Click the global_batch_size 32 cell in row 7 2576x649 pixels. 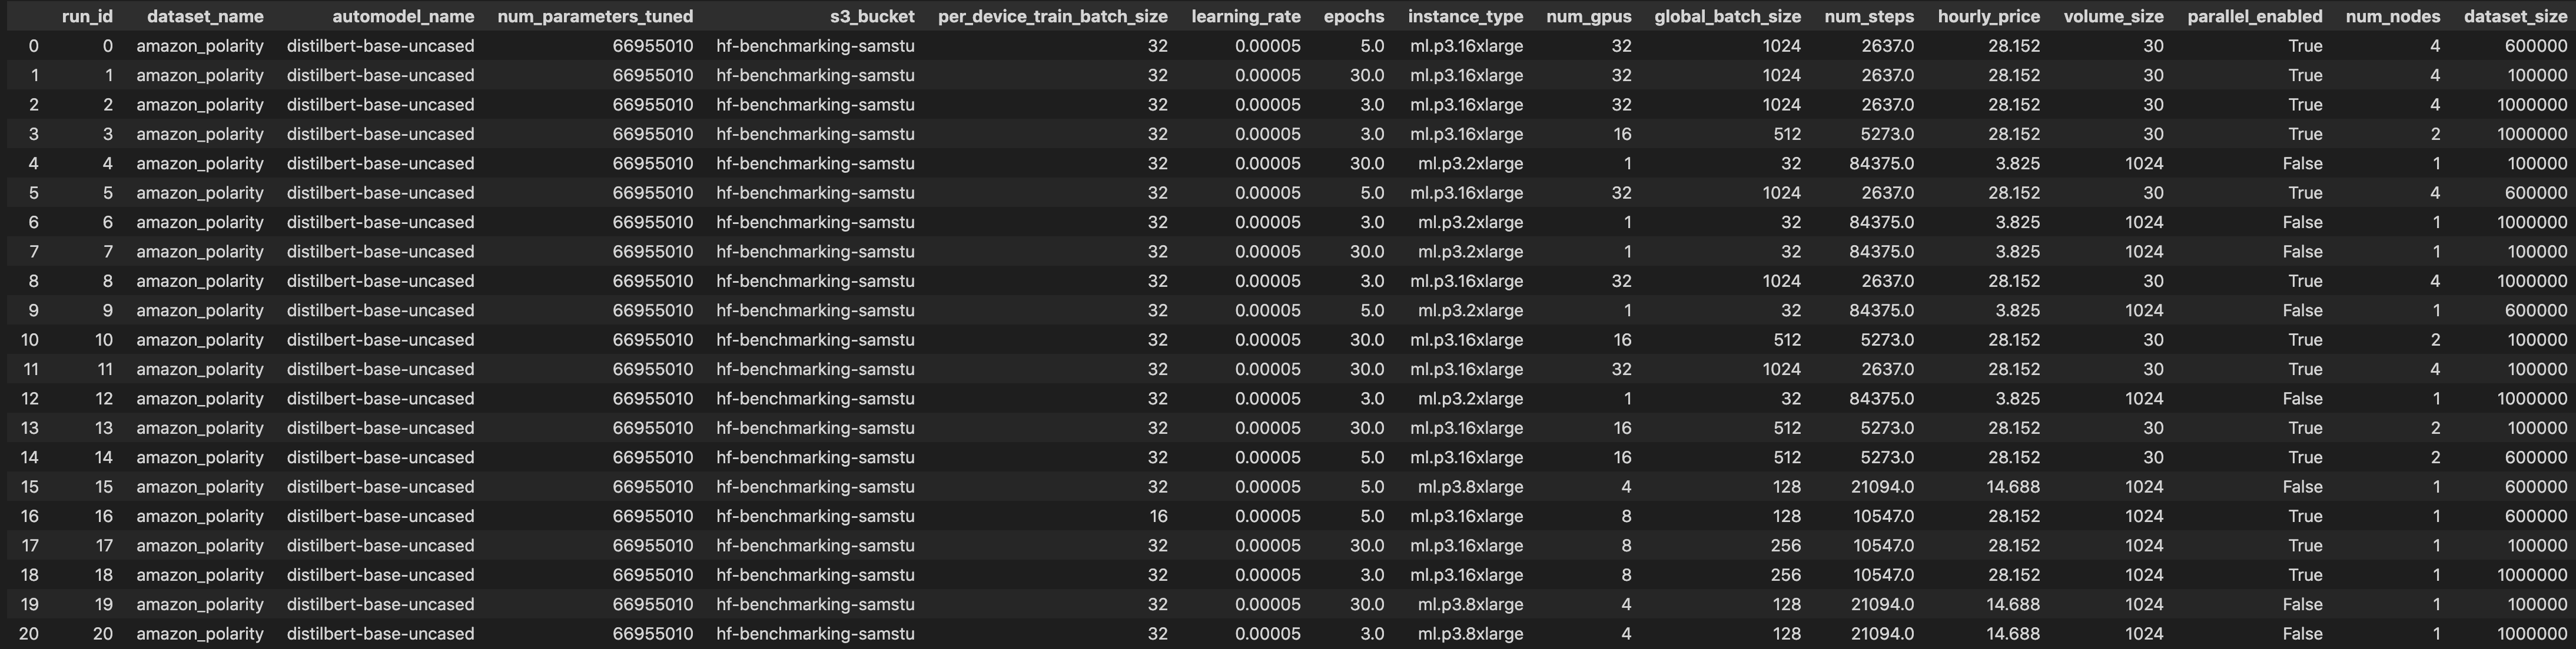(x=1791, y=252)
